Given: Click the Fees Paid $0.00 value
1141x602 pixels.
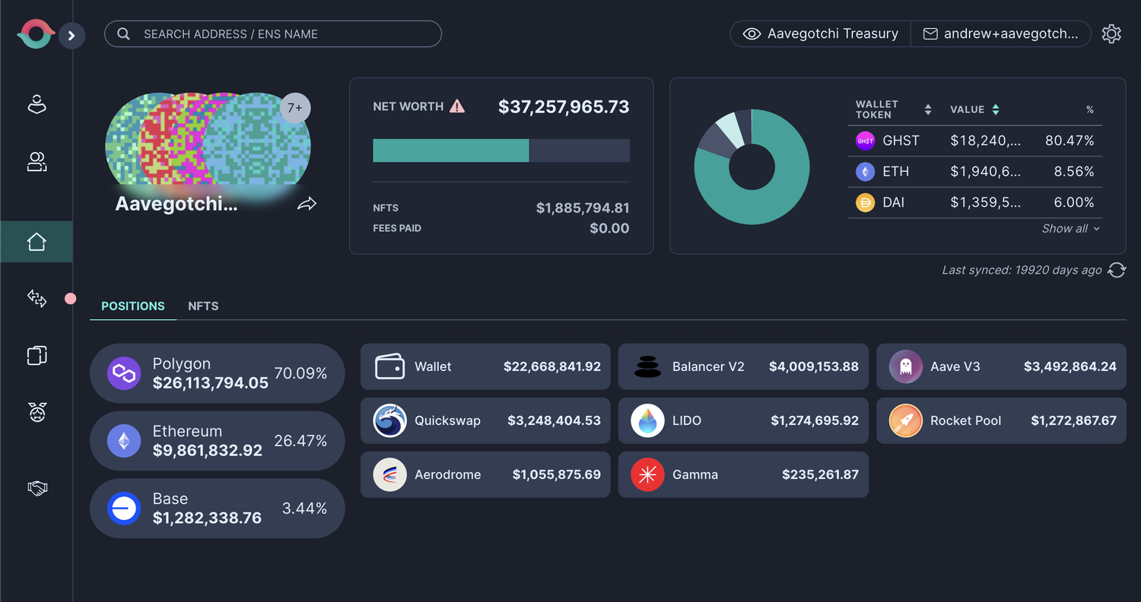Looking at the screenshot, I should coord(609,228).
